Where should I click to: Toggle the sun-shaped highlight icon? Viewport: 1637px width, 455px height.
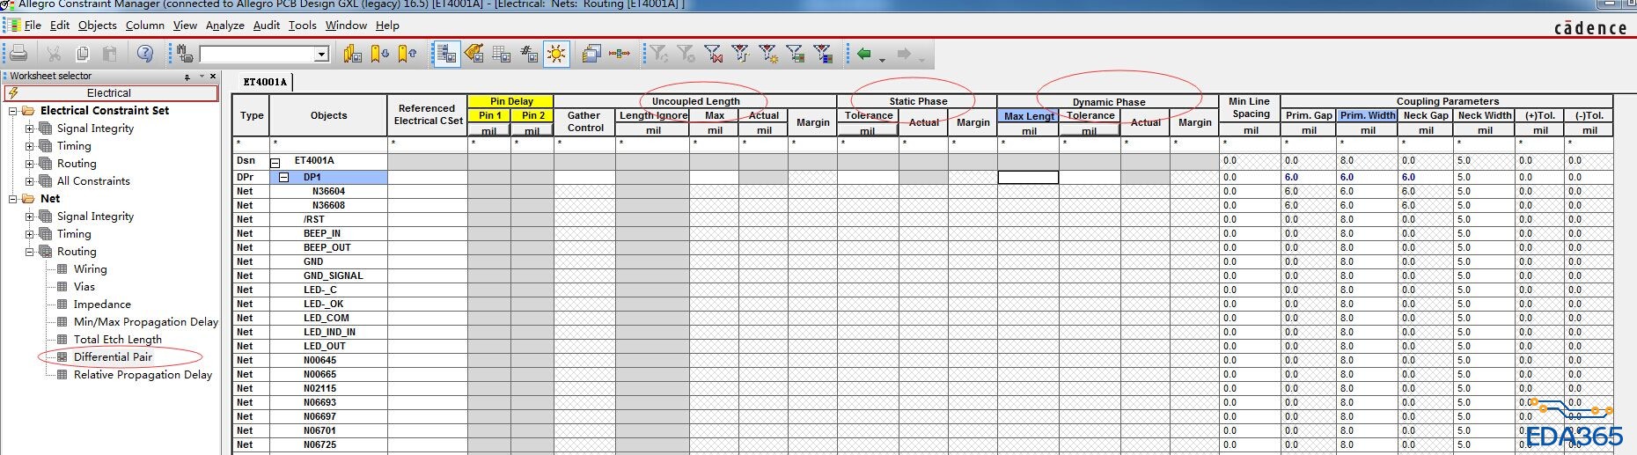(x=556, y=54)
